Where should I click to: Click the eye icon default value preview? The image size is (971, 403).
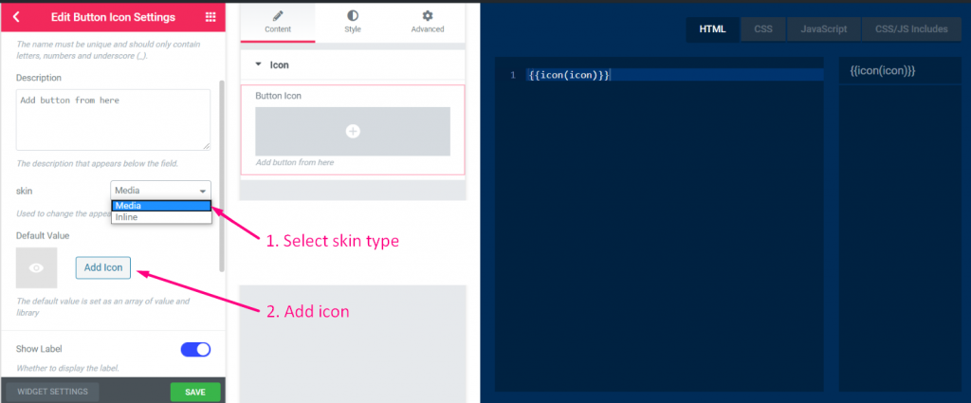click(x=37, y=268)
